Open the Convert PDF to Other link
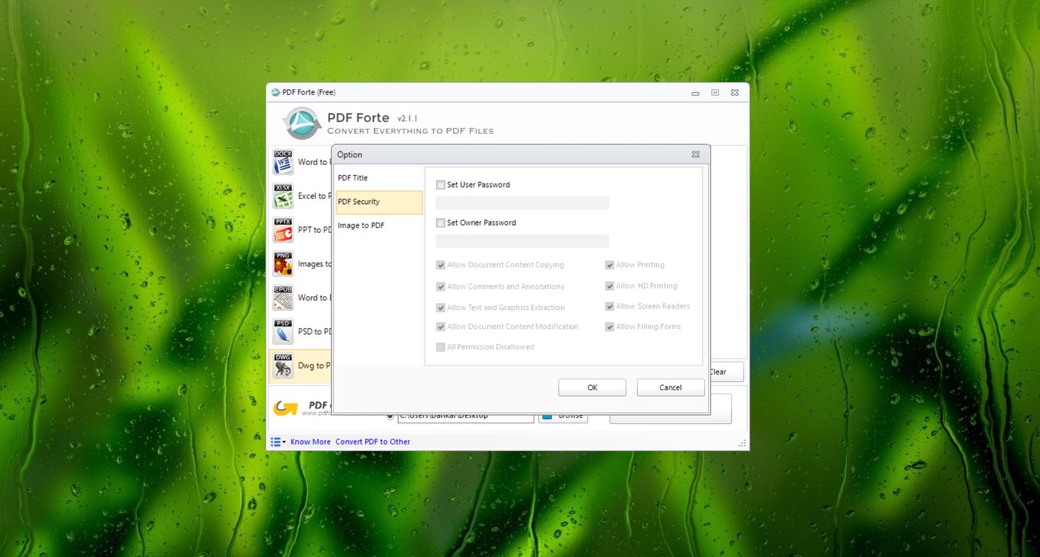 point(372,442)
